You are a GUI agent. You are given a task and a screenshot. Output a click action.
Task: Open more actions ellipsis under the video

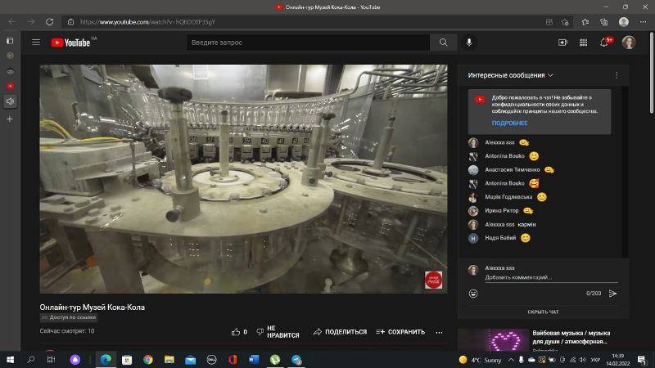click(439, 332)
